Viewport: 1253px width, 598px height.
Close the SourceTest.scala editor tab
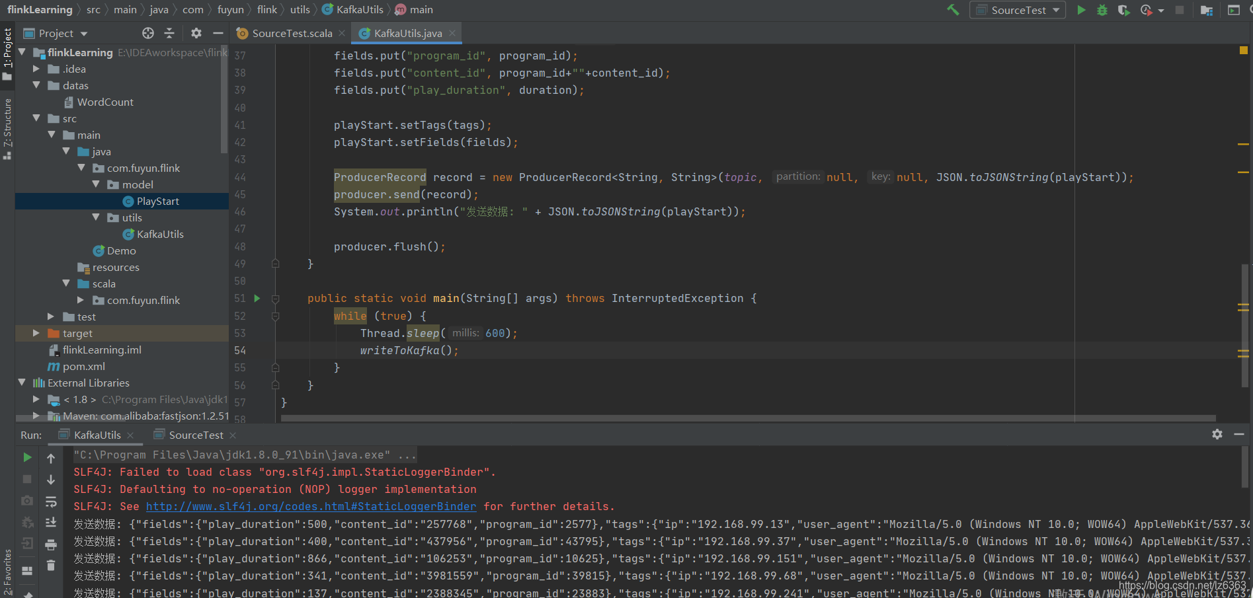342,33
